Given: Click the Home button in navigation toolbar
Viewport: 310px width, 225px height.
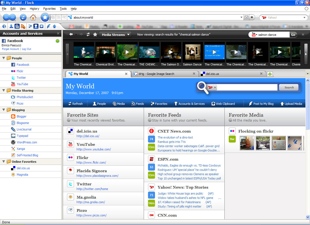Looking at the screenshot, I should click(x=33, y=18).
